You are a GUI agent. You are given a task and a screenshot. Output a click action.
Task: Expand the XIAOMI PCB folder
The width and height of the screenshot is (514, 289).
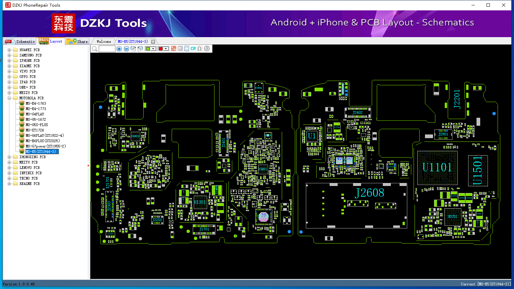click(x=9, y=66)
